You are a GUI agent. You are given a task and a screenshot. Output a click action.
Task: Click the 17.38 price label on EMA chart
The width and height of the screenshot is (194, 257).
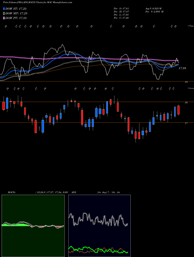(182, 68)
